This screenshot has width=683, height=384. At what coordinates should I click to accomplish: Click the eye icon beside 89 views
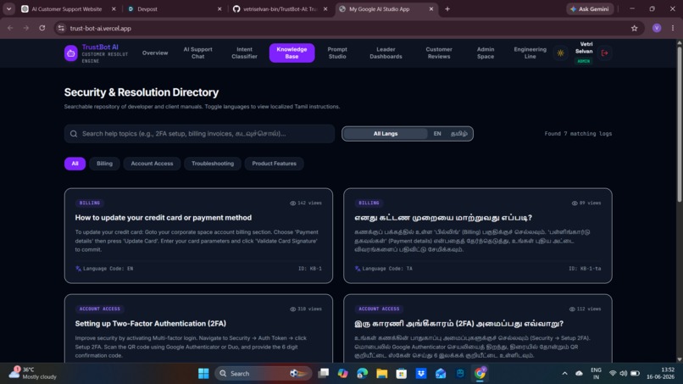point(575,203)
